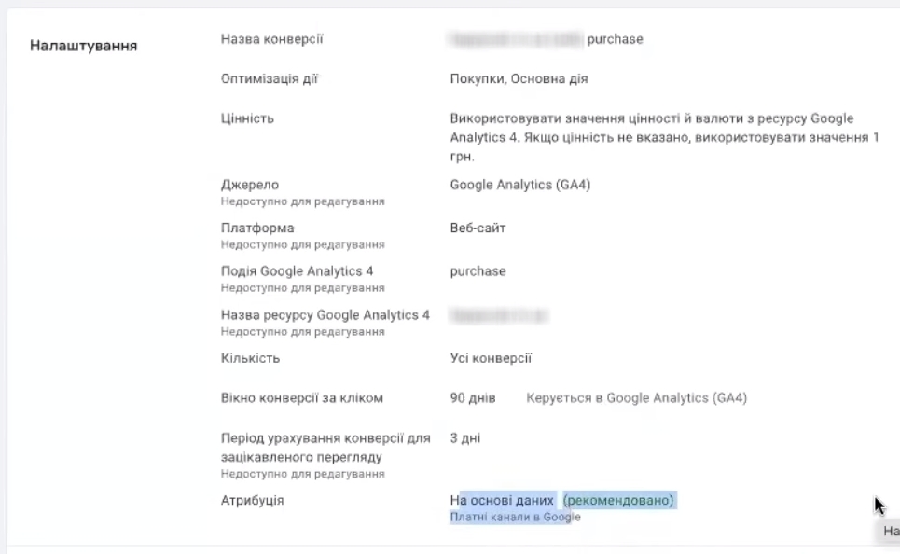Click the value and currency description text

tap(664, 138)
